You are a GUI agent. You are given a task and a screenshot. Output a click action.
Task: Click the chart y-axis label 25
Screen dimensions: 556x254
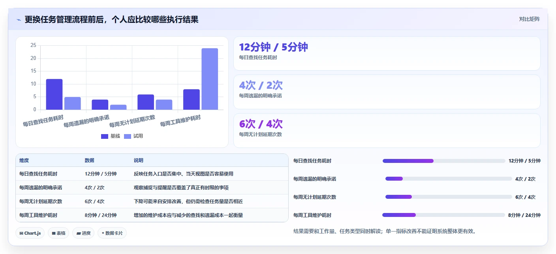[x=33, y=46]
